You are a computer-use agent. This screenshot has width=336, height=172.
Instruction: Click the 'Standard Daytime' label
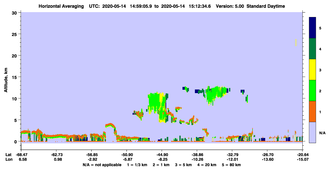(x=266, y=6)
